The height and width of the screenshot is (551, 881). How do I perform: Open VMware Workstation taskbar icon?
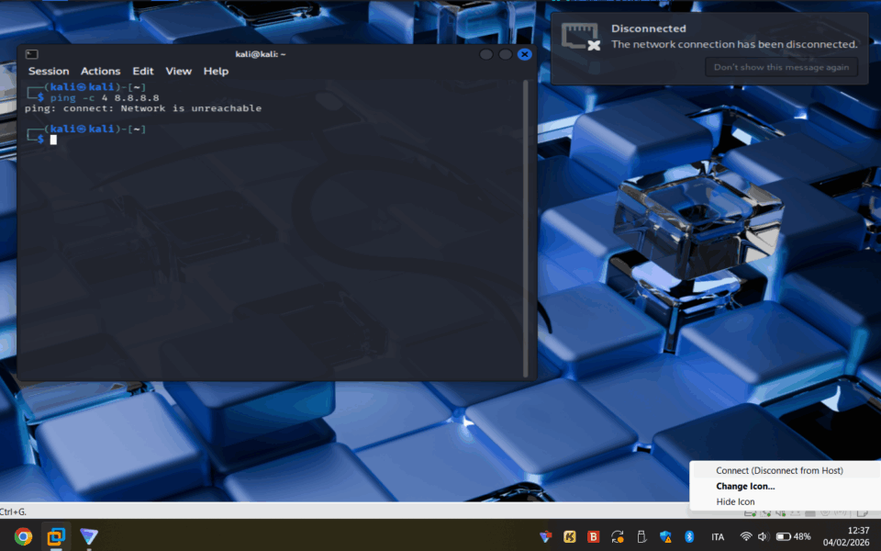click(x=56, y=536)
